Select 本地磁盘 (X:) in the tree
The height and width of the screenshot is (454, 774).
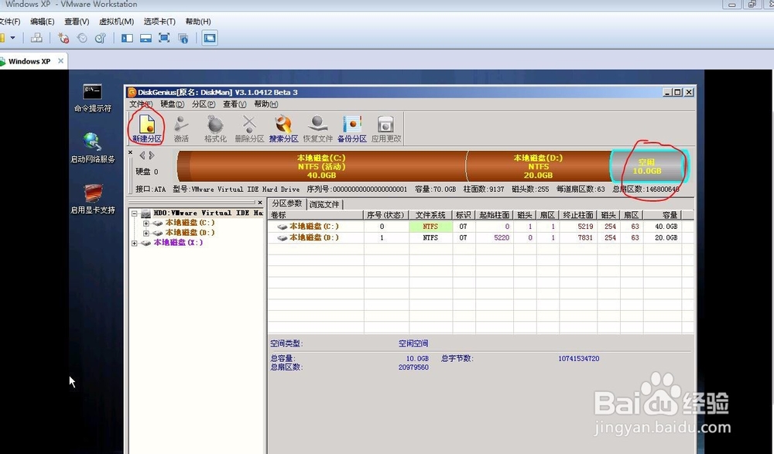point(178,242)
